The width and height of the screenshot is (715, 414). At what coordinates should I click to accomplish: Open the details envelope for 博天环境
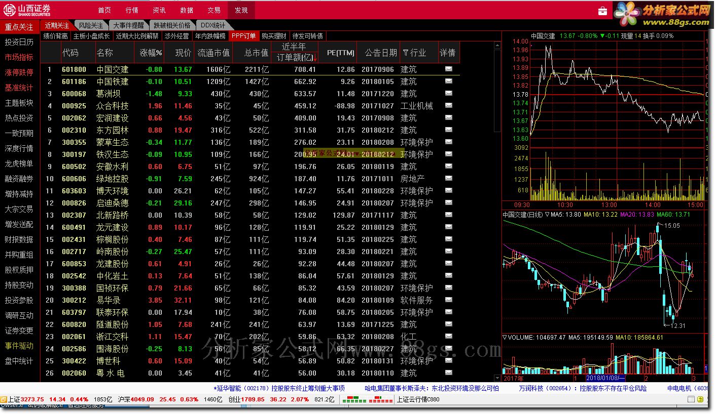[x=448, y=190]
